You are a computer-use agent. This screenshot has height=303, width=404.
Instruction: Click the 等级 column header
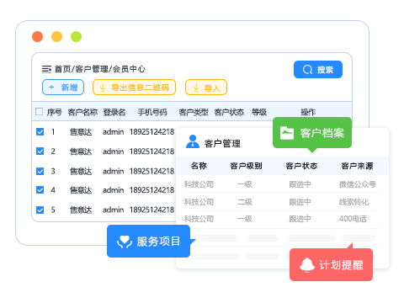pos(259,112)
